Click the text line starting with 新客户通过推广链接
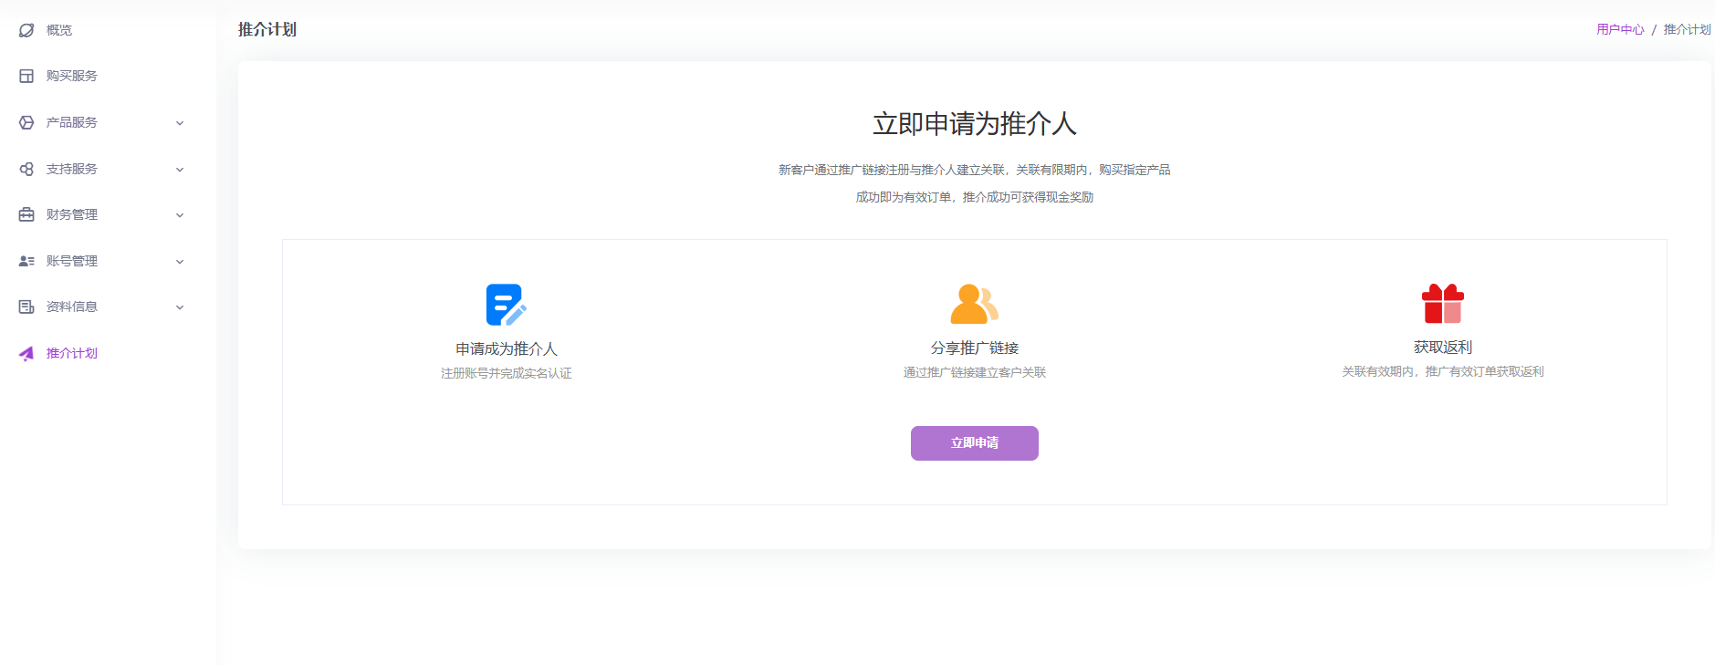This screenshot has width=1715, height=665. coord(974,170)
